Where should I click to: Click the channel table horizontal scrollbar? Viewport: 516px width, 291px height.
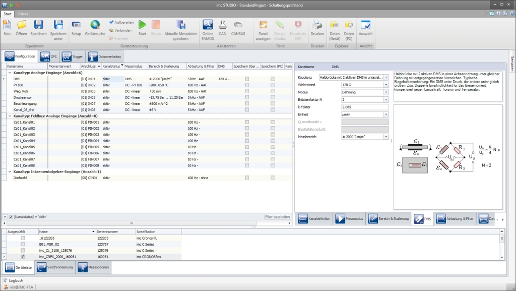[x=132, y=223]
